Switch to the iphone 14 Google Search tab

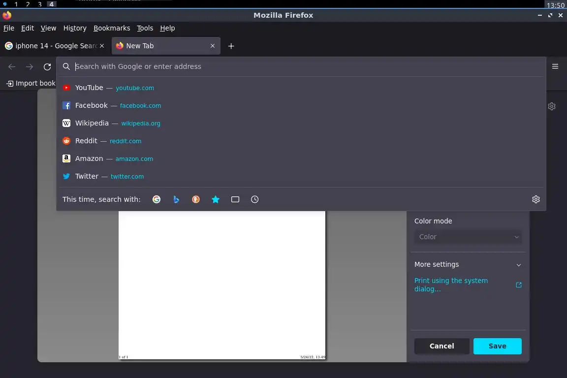(54, 46)
